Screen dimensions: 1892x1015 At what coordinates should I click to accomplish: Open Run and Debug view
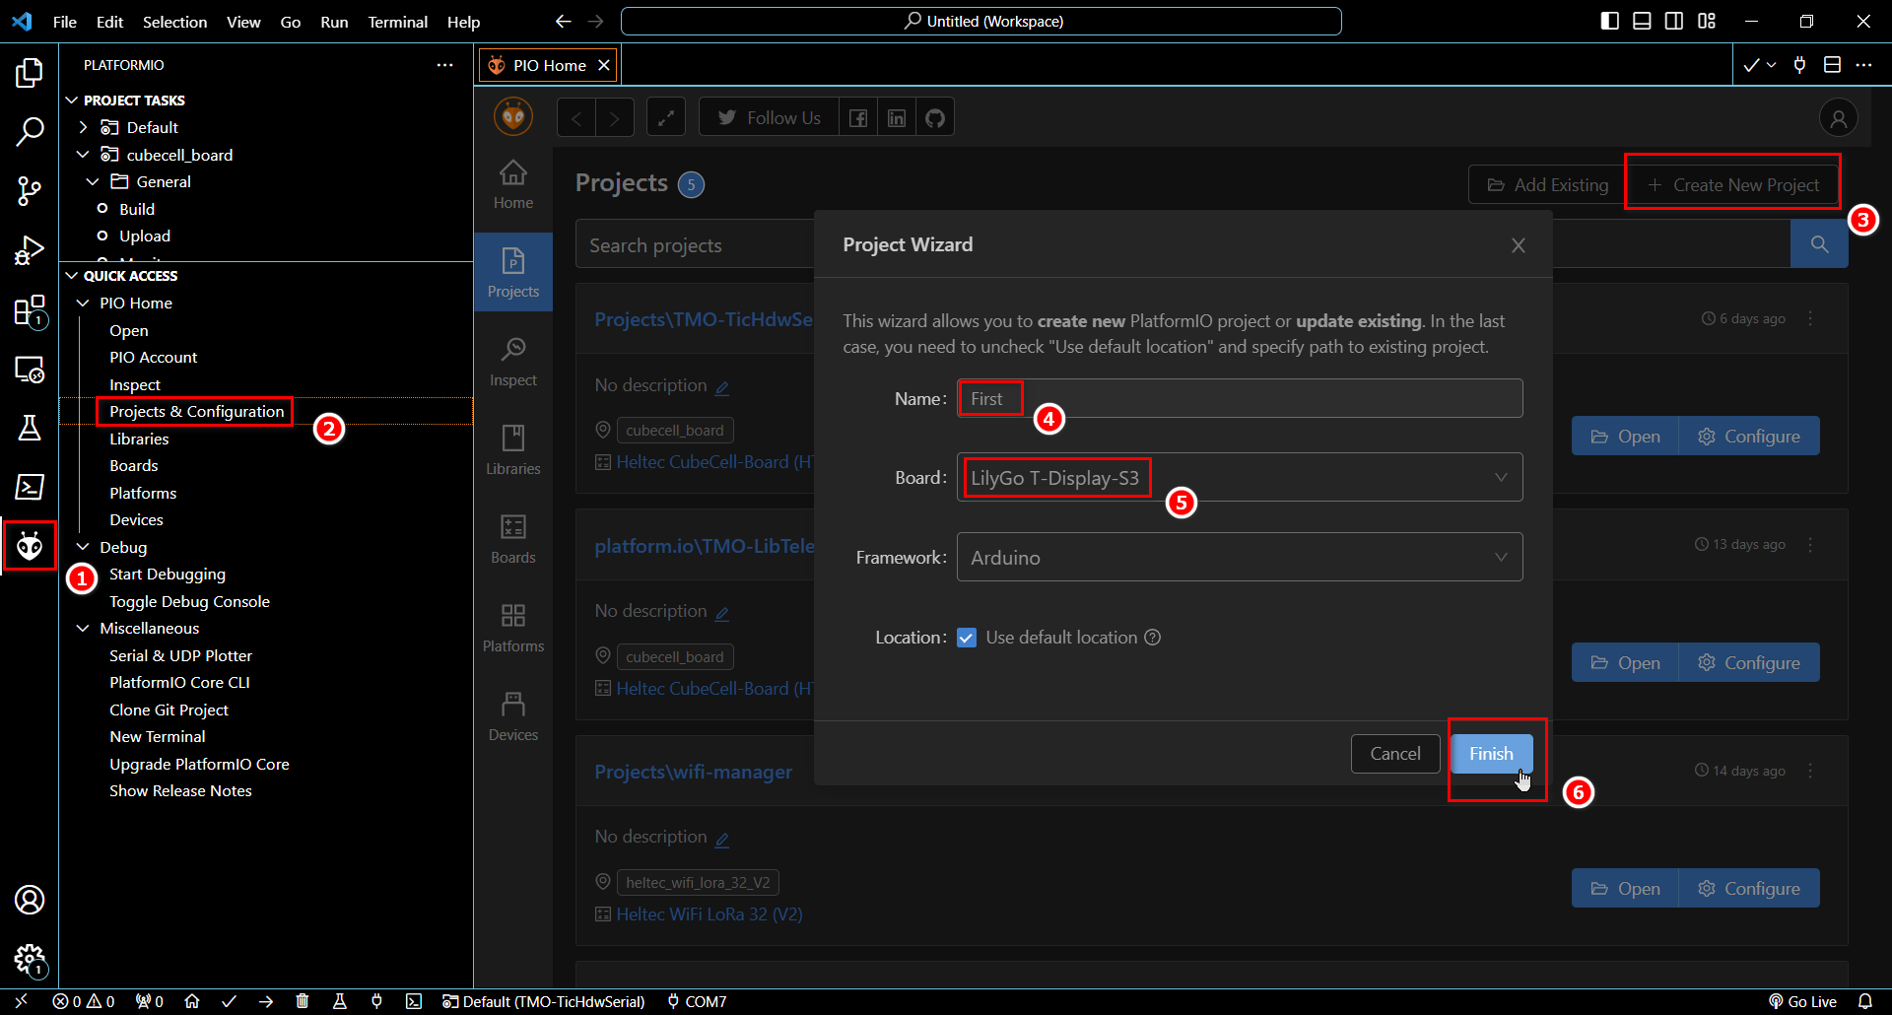[x=30, y=250]
